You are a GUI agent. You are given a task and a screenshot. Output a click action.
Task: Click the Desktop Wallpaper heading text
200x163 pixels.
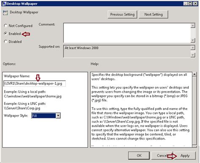24,12
